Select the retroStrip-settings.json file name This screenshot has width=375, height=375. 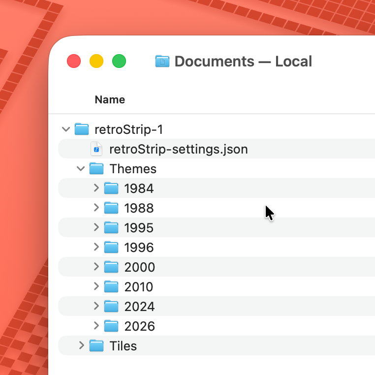tap(178, 149)
